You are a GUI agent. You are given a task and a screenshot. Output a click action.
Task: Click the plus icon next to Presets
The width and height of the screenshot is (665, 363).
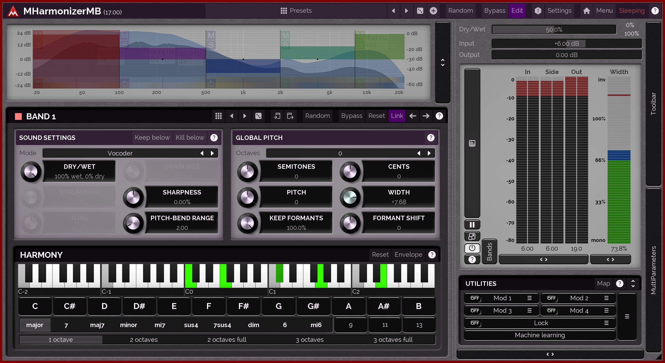[x=433, y=11]
